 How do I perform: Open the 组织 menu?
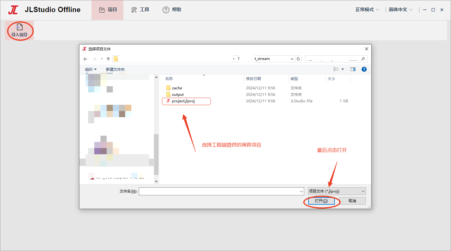(x=91, y=70)
